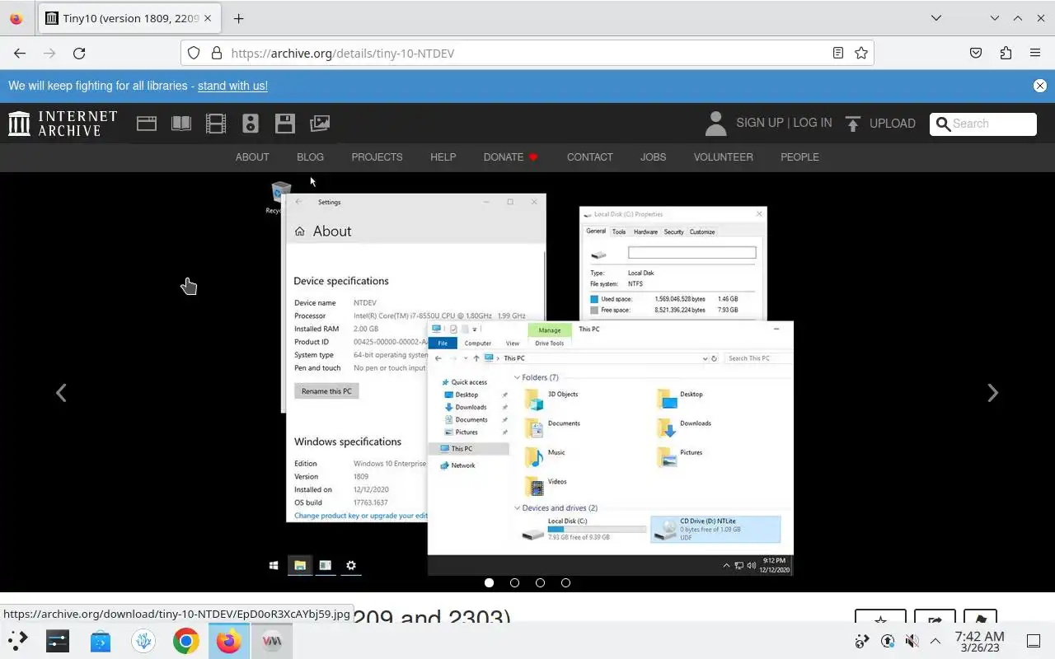Open Firefox extensions puzzle icon

(x=1006, y=53)
